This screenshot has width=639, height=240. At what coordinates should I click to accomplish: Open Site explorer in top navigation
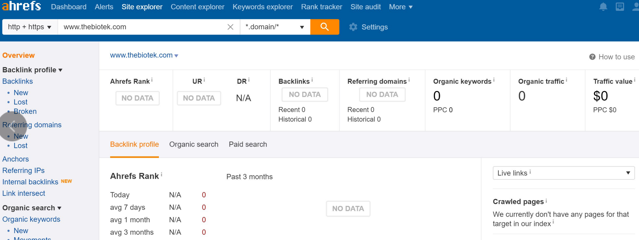point(142,7)
